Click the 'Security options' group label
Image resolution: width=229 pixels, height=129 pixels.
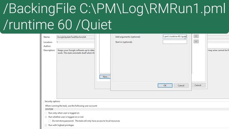click(x=52, y=101)
